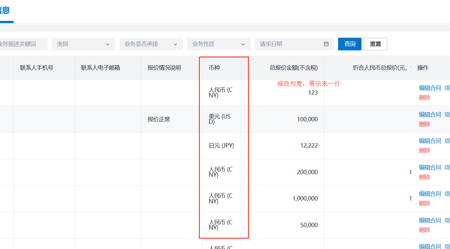Screen dimensions: 450x249
Task: Delete the 日元 (JPY) row
Action: [424, 150]
